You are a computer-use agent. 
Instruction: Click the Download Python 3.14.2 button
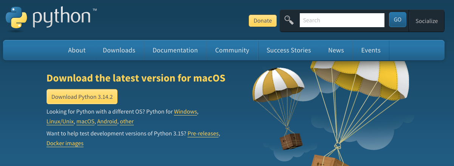coord(82,97)
